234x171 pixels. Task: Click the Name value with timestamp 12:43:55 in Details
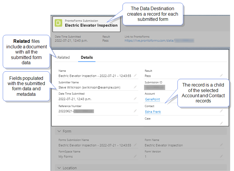click(x=95, y=76)
